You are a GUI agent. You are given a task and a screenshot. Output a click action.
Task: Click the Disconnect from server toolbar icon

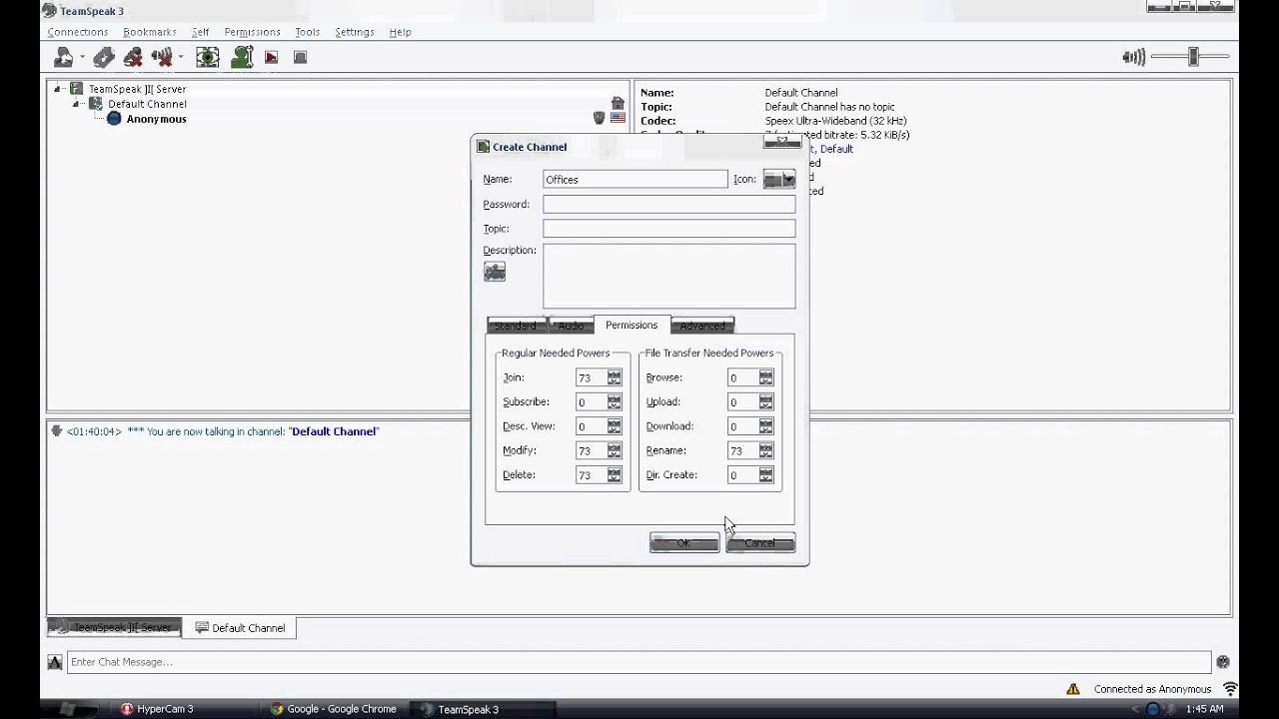coord(133,57)
